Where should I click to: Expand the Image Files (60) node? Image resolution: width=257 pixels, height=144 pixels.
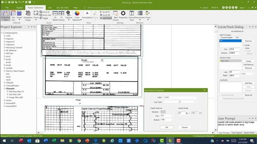(x=7, y=97)
